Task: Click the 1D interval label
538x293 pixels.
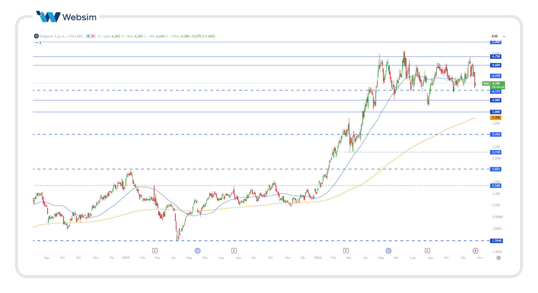Action: 72,36
